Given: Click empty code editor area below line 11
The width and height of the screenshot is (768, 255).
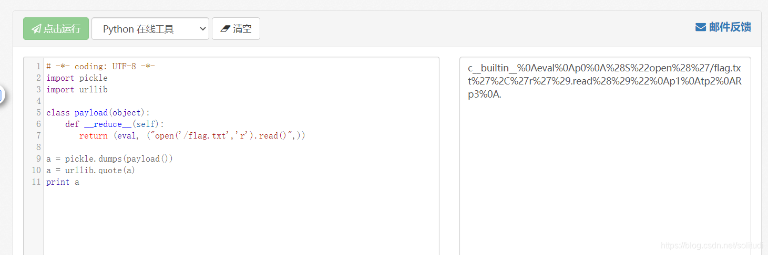Looking at the screenshot, I should tap(241, 220).
